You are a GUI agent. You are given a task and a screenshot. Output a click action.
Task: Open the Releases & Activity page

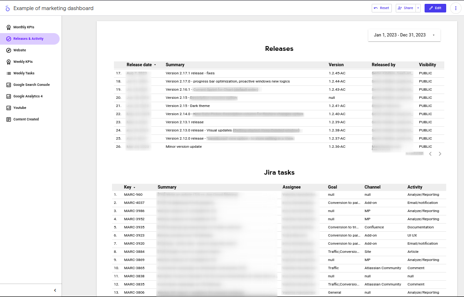coord(29,38)
